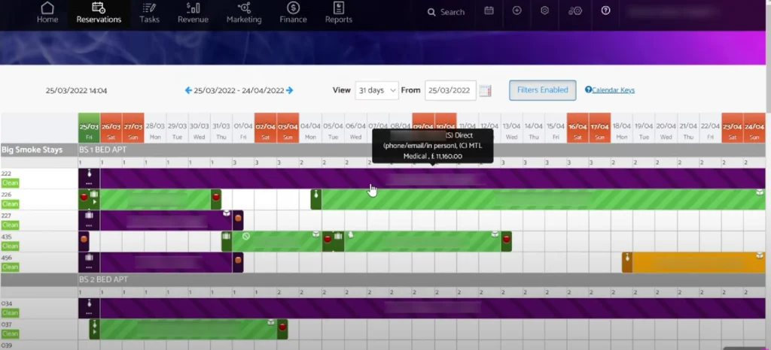This screenshot has height=350, width=771.
Task: Open the Home section in top navigation
Action: coord(47,13)
